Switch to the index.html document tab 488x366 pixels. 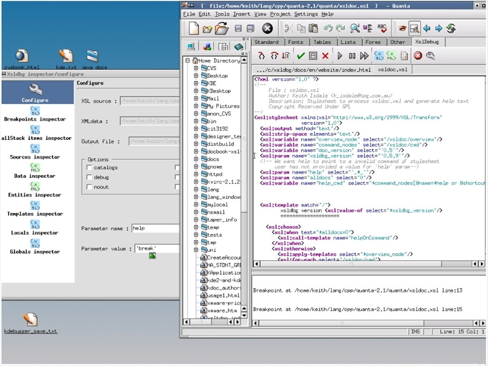coord(313,70)
